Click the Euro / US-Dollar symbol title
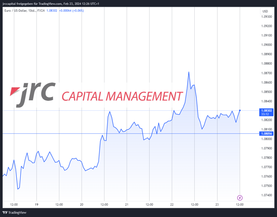This screenshot has height=217, width=277. click(x=16, y=11)
